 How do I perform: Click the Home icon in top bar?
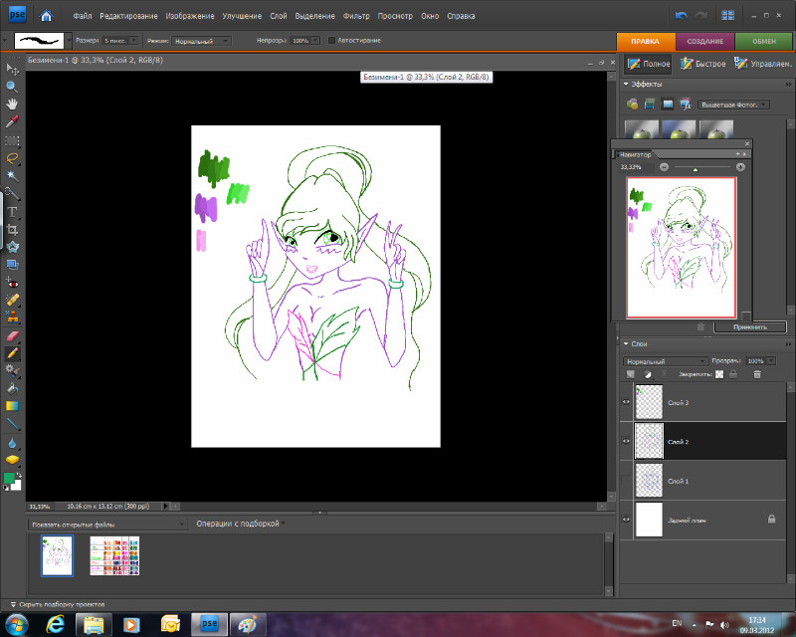pyautogui.click(x=48, y=16)
